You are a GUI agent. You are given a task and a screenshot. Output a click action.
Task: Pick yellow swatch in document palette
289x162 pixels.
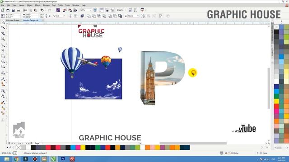pyautogui.click(x=83, y=147)
